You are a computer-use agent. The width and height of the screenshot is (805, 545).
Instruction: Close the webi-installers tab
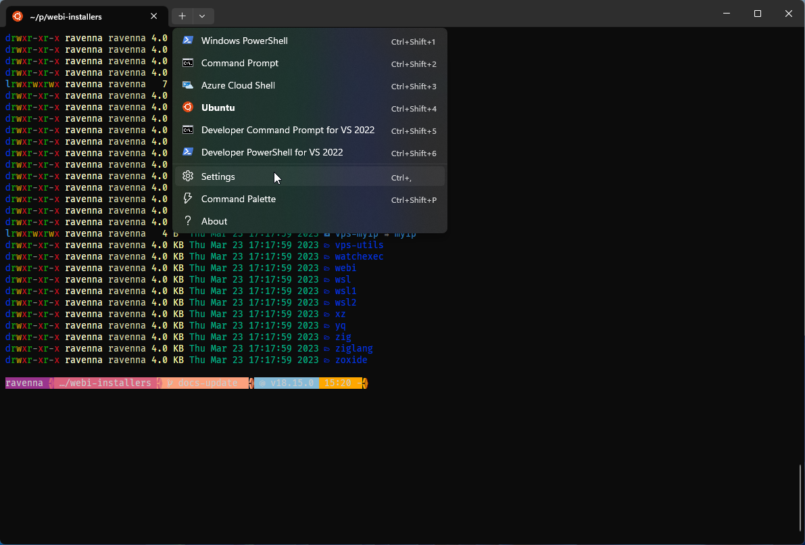pyautogui.click(x=153, y=16)
